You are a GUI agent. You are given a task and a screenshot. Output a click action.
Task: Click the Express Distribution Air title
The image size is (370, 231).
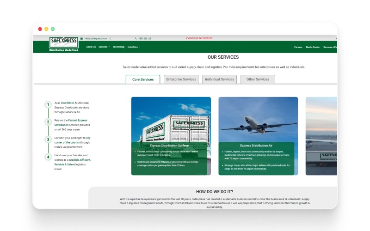point(256,146)
